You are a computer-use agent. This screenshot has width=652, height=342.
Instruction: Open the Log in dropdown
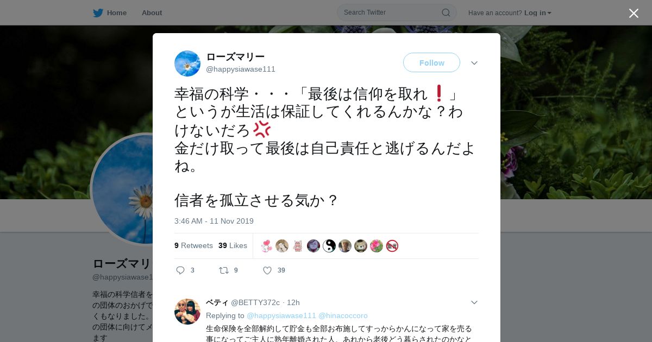pyautogui.click(x=537, y=13)
